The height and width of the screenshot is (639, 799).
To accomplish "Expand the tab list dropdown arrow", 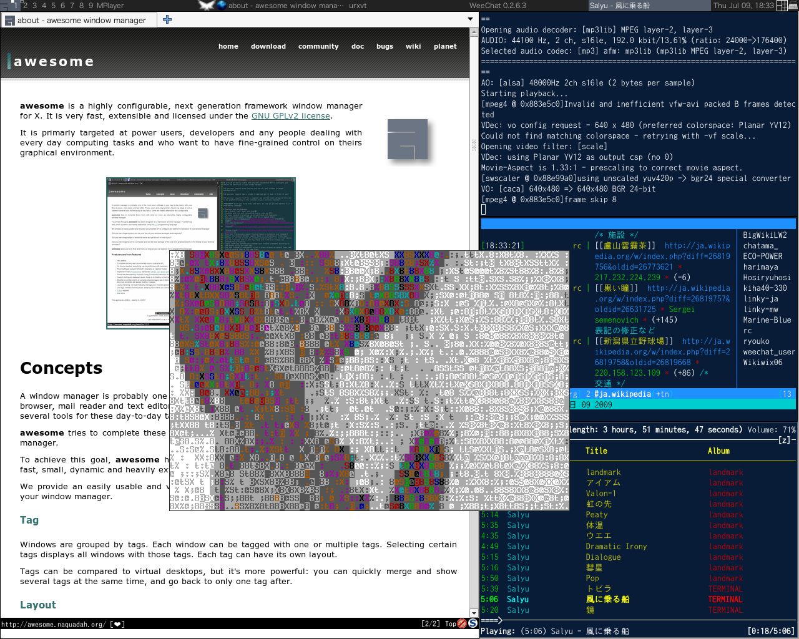I will [470, 19].
